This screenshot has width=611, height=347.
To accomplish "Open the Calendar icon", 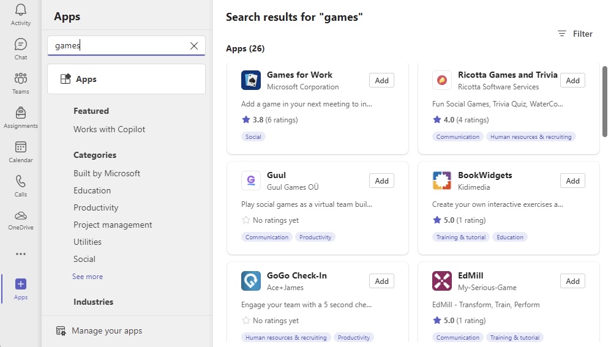I will pyautogui.click(x=21, y=147).
